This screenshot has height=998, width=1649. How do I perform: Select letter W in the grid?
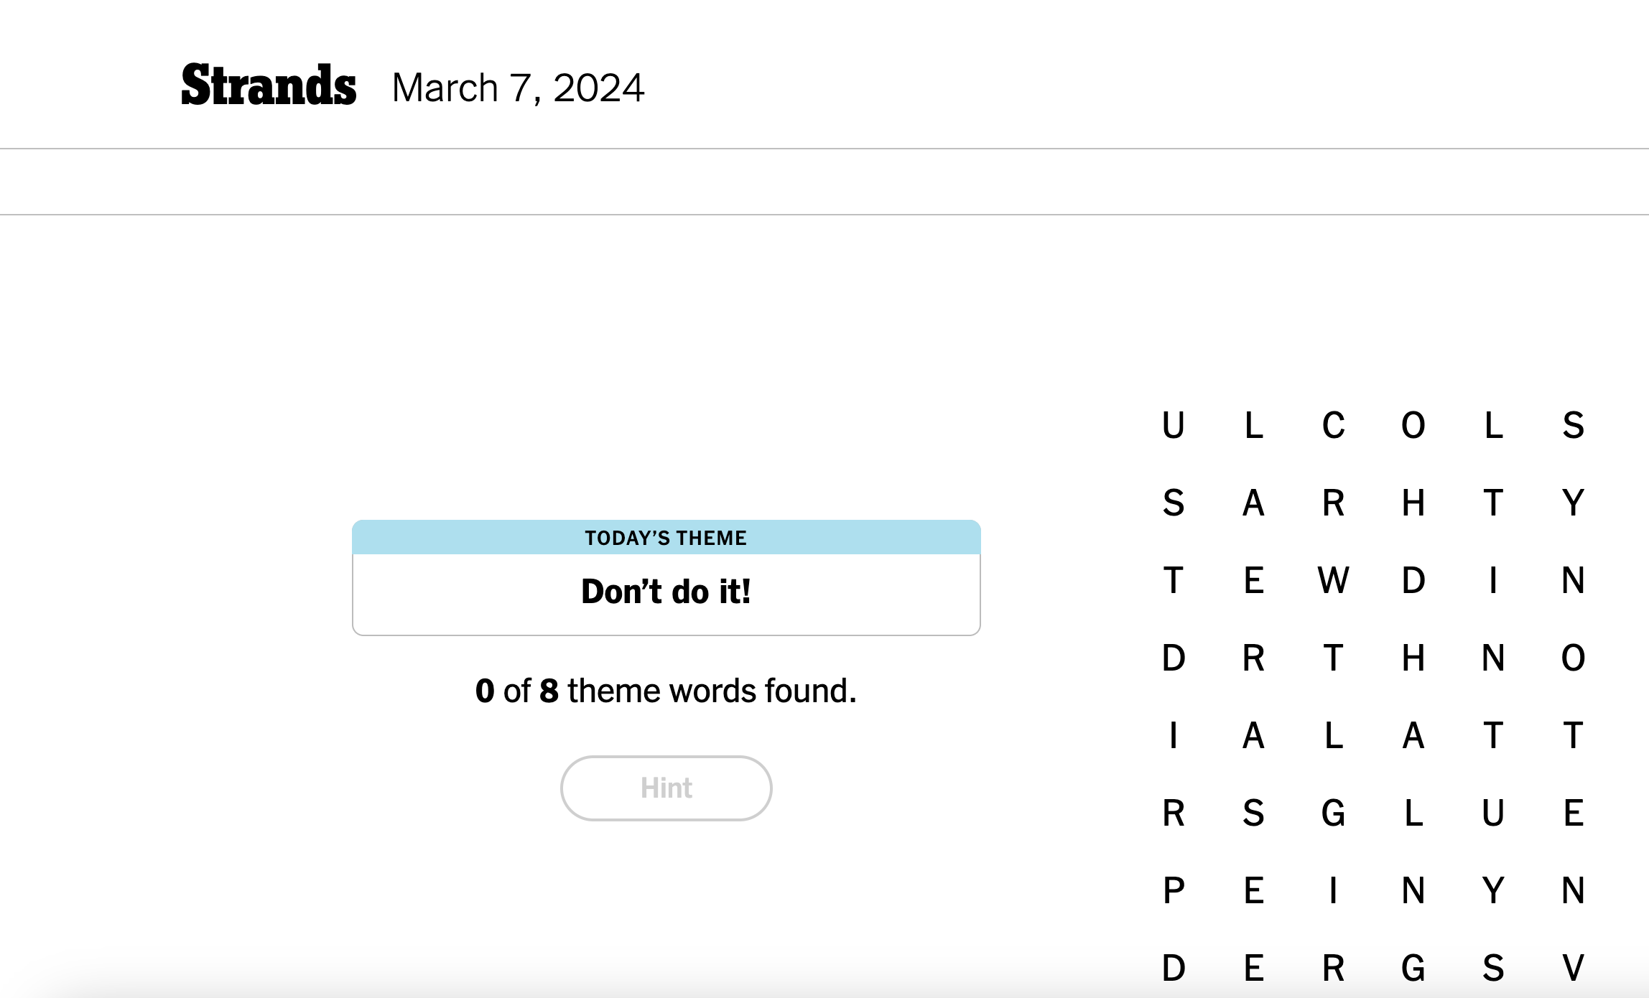click(x=1334, y=580)
